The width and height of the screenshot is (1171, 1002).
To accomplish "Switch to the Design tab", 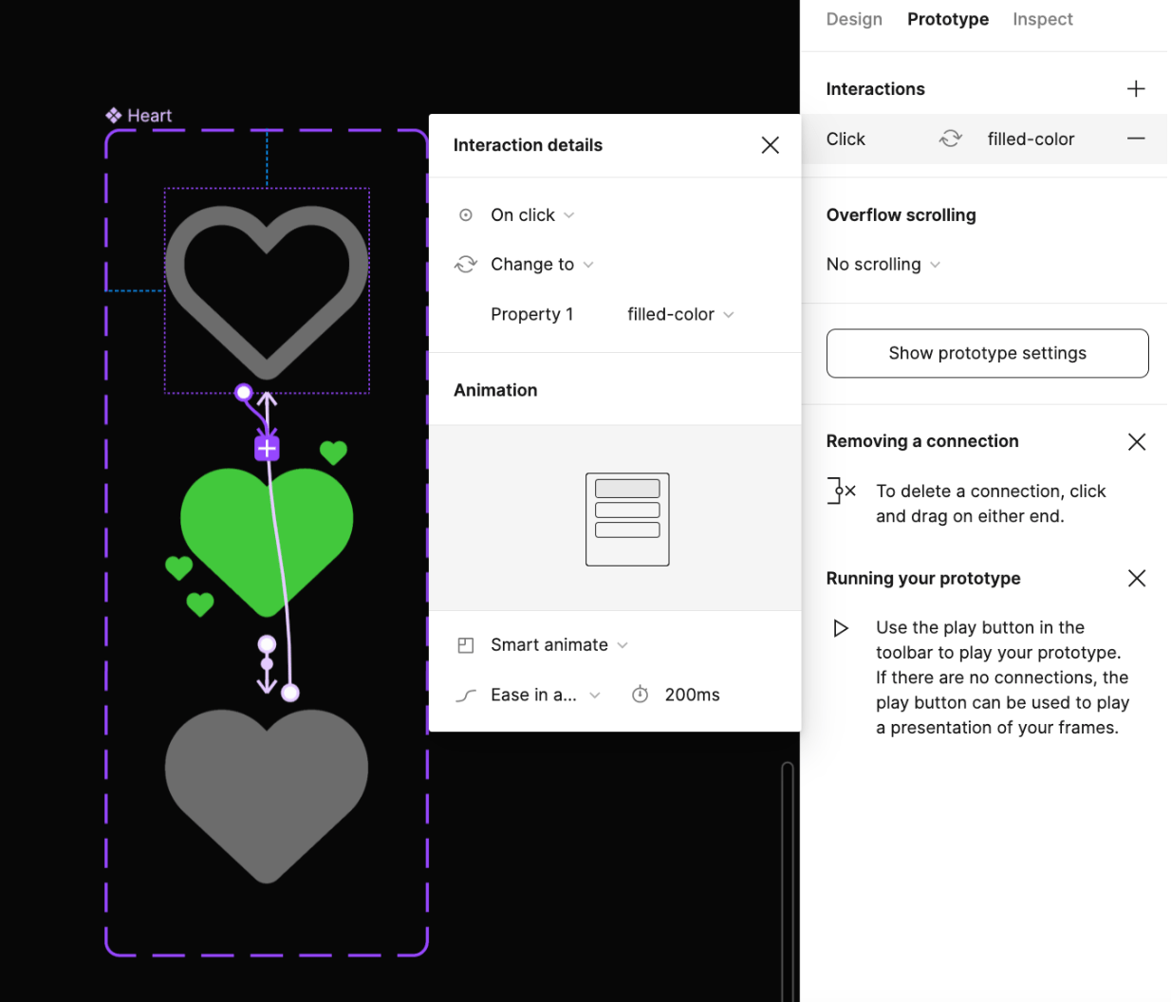I will [x=853, y=19].
